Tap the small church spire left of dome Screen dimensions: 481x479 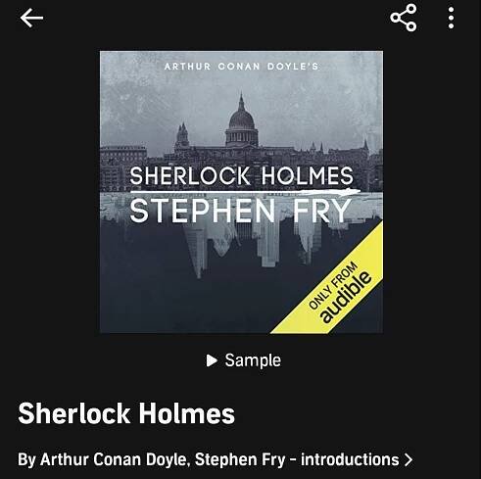coord(182,135)
